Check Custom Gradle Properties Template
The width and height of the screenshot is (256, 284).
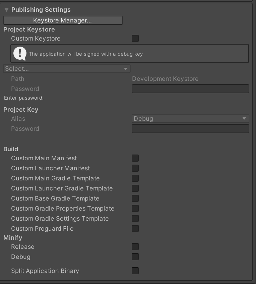tap(135, 208)
